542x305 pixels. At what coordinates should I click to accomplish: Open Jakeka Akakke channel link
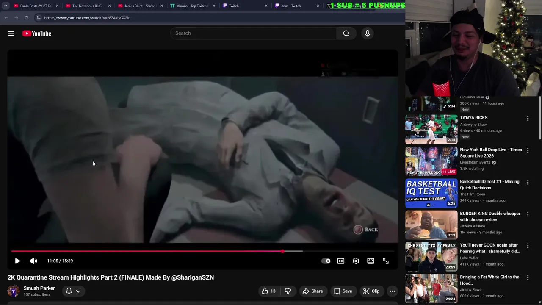pos(473,226)
